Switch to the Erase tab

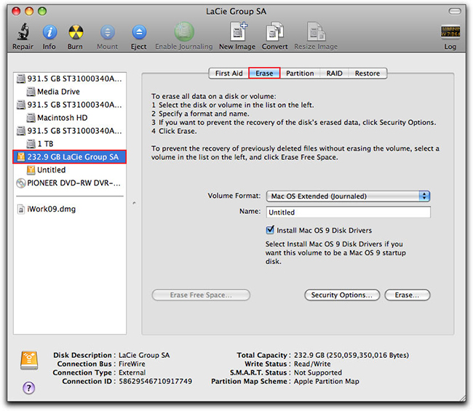[264, 73]
